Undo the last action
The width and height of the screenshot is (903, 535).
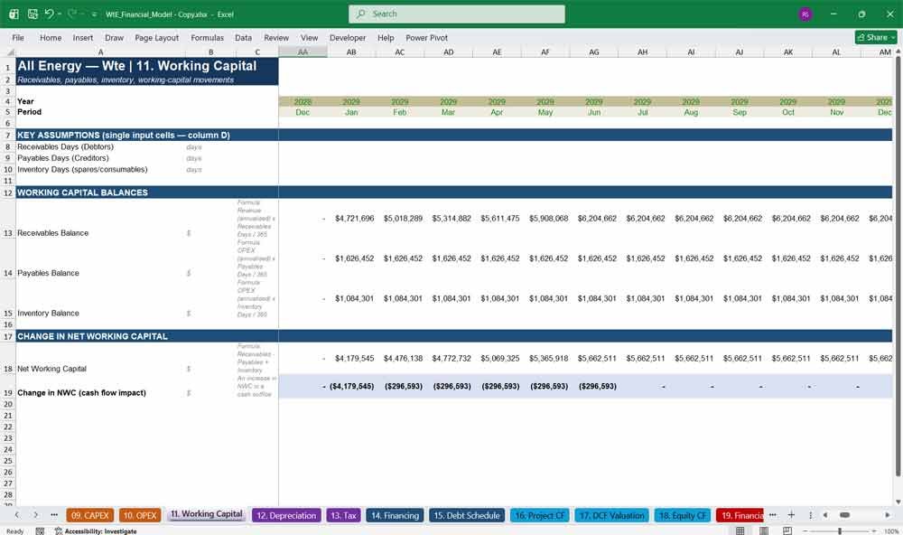point(50,14)
